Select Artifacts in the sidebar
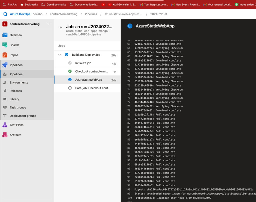 (15, 135)
